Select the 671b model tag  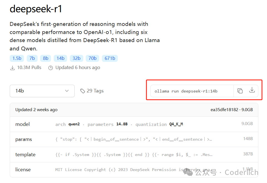click(x=110, y=58)
